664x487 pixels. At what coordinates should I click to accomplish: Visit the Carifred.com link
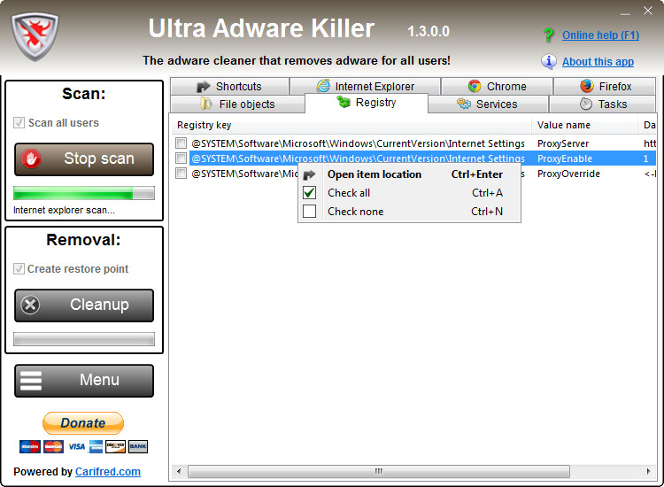[x=108, y=472]
